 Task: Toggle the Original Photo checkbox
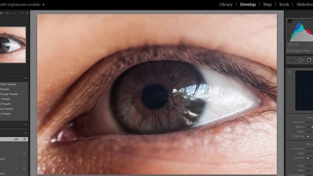(x=289, y=51)
